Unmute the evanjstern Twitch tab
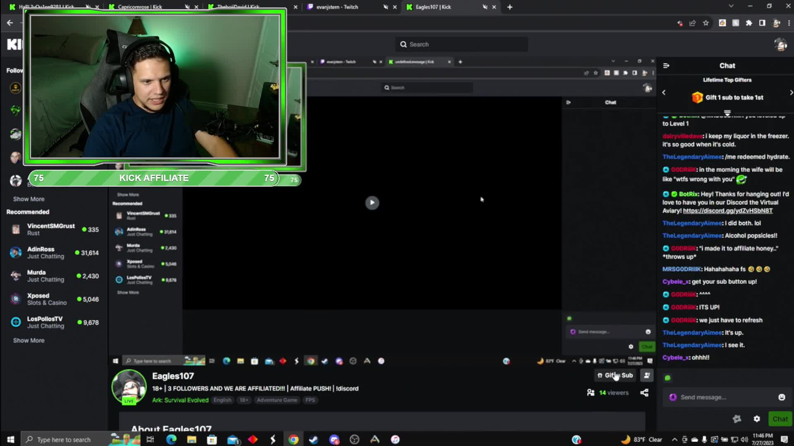The height and width of the screenshot is (446, 794). pyautogui.click(x=385, y=7)
